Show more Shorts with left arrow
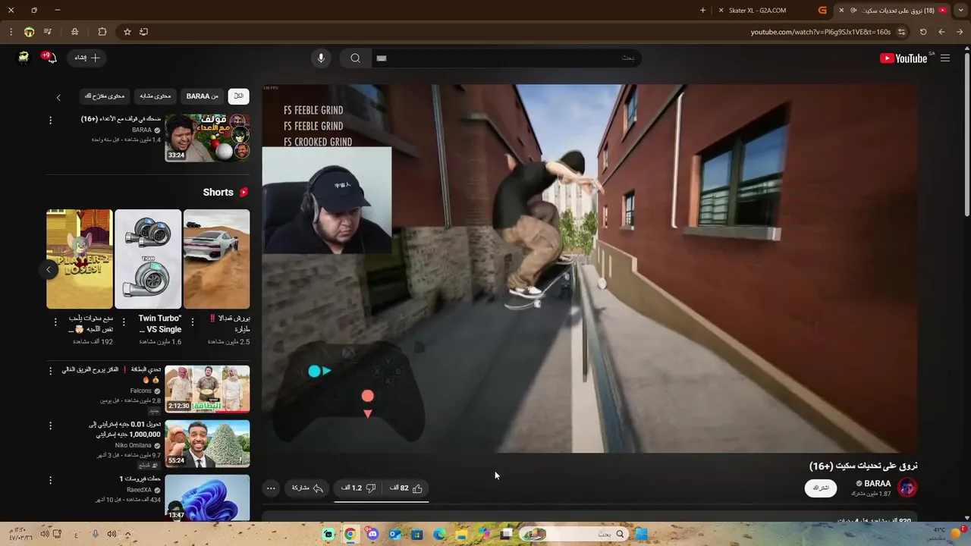 (49, 269)
